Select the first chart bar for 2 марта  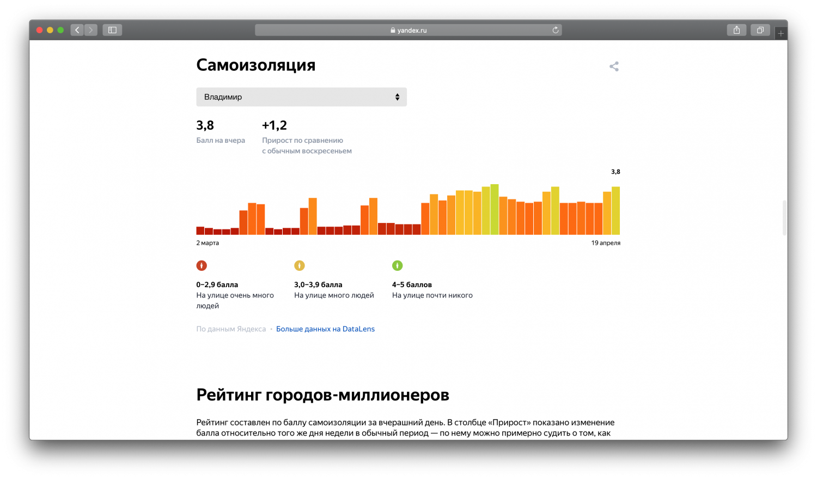[x=200, y=231]
